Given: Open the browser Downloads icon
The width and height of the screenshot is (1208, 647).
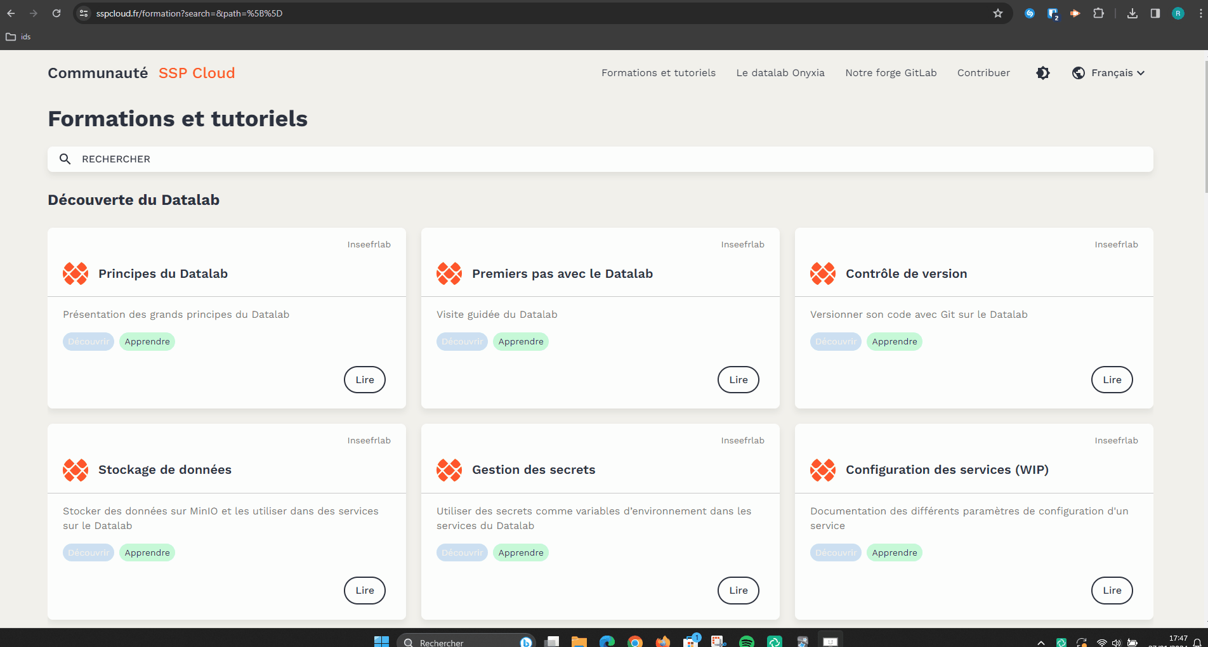Looking at the screenshot, I should (1132, 13).
